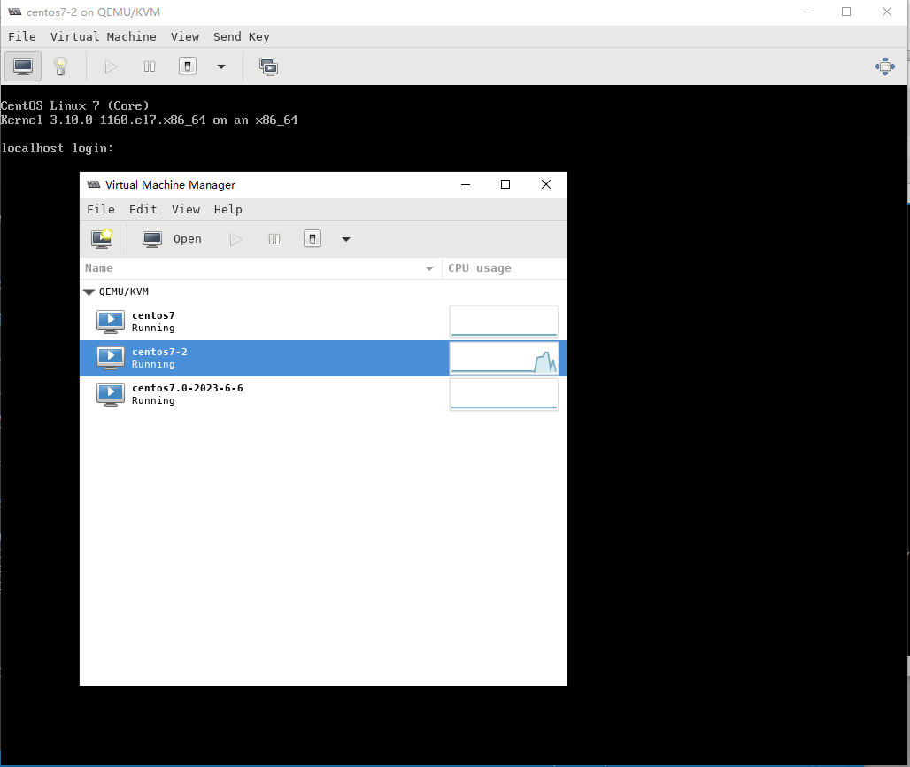The width and height of the screenshot is (910, 767).
Task: Open Edit menu in Virtual Machine Manager
Action: tap(143, 209)
